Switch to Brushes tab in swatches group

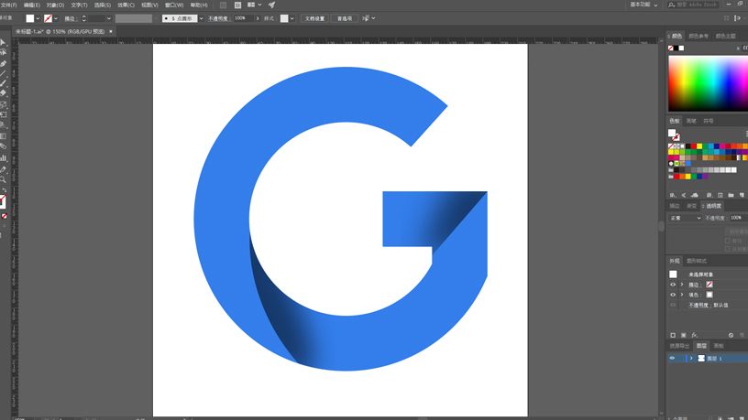point(691,121)
